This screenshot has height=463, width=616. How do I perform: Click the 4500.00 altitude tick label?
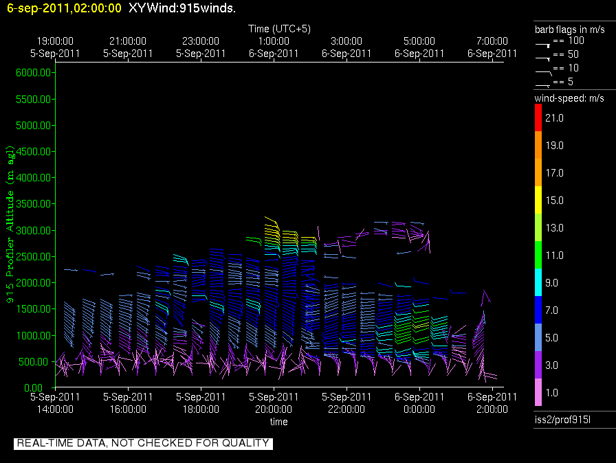(34, 151)
